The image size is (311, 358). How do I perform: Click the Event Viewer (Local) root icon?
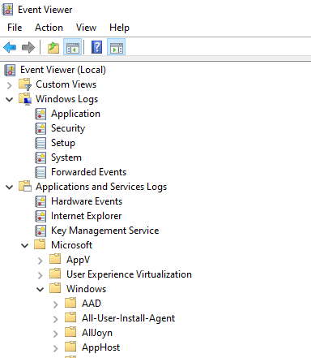pyautogui.click(x=10, y=70)
